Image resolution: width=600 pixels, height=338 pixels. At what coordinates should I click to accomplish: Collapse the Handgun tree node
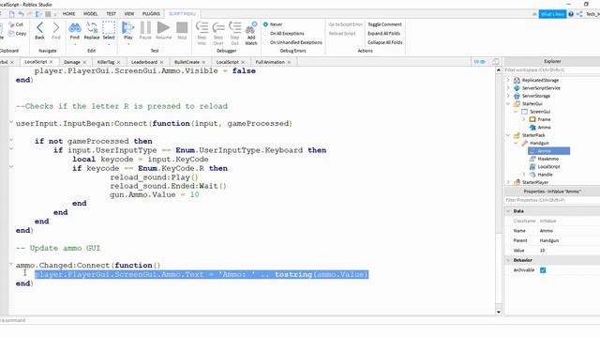coord(516,143)
